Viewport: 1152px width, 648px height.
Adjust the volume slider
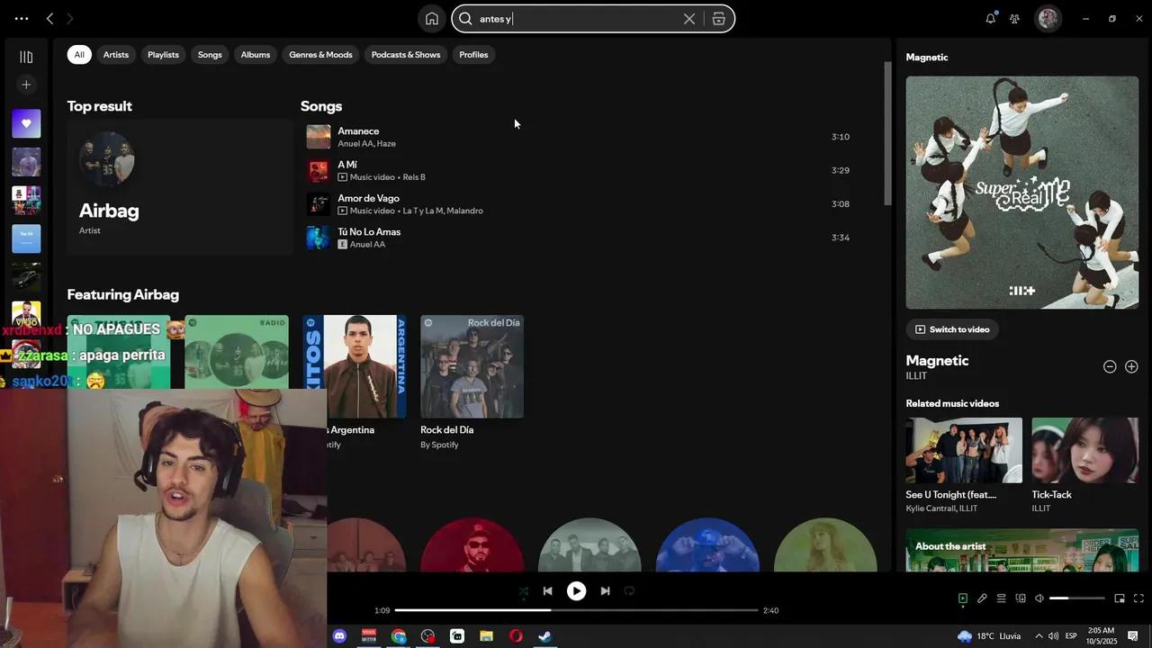point(1076,598)
